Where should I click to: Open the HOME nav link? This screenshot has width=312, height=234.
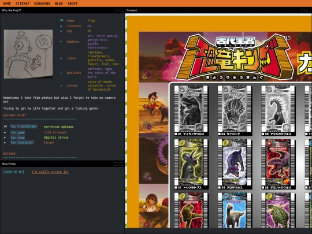click(6, 3)
